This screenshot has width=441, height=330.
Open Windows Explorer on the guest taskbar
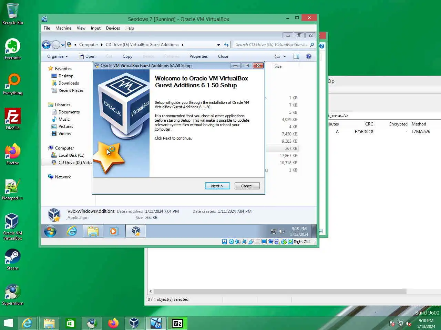click(x=93, y=231)
